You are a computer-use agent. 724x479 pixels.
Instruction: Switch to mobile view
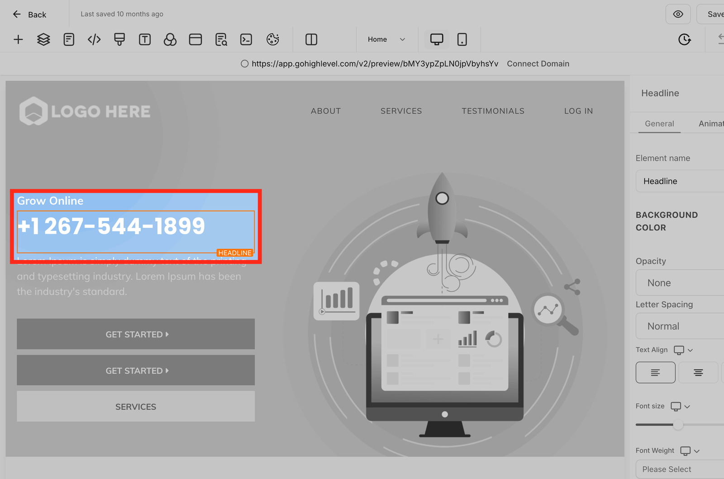[462, 40]
